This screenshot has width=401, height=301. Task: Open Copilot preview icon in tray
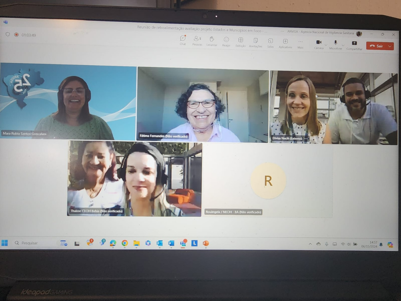click(390, 245)
